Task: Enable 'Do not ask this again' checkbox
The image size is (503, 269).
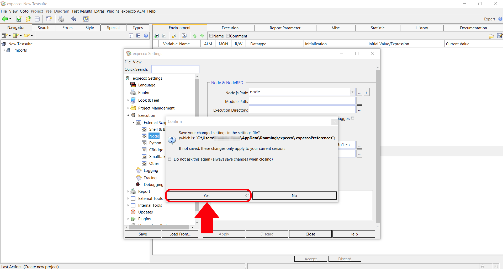Action: 170,159
